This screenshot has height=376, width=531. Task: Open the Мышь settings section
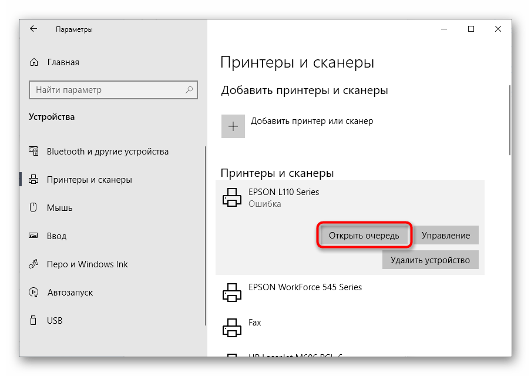tap(59, 208)
